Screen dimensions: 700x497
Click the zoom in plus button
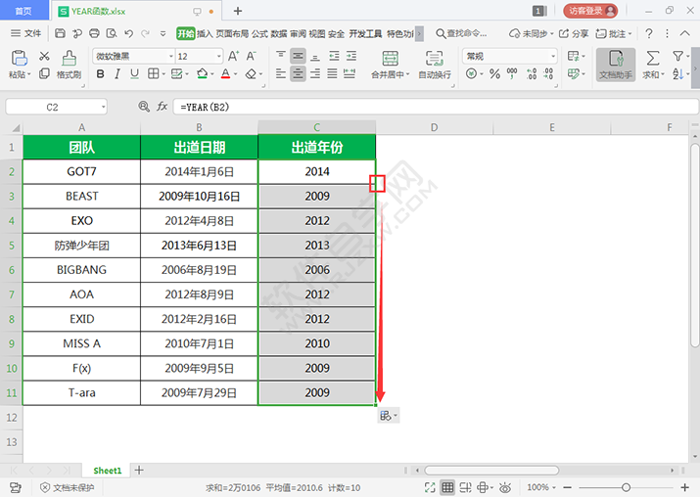684,487
